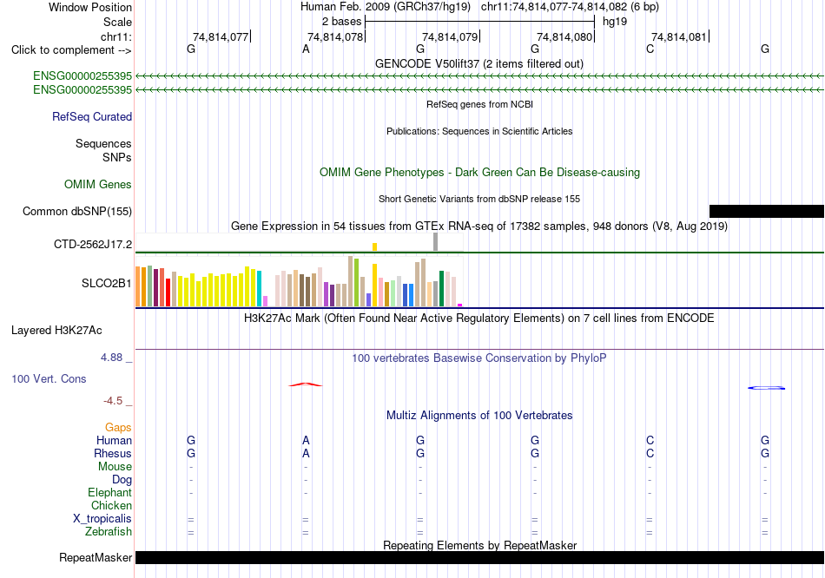Click the GTEx Gene Expression track title
825x578 pixels.
(x=479, y=227)
